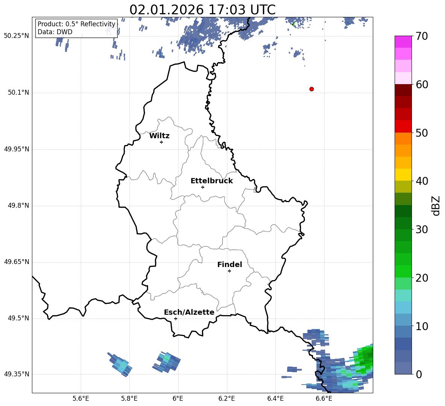This screenshot has height=406, width=445.
Task: Select the Findel city label
Action: click(x=230, y=264)
